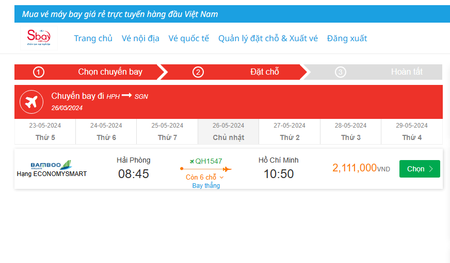The width and height of the screenshot is (450, 263).
Task: Click the orange flight route line
Action: 206,169
